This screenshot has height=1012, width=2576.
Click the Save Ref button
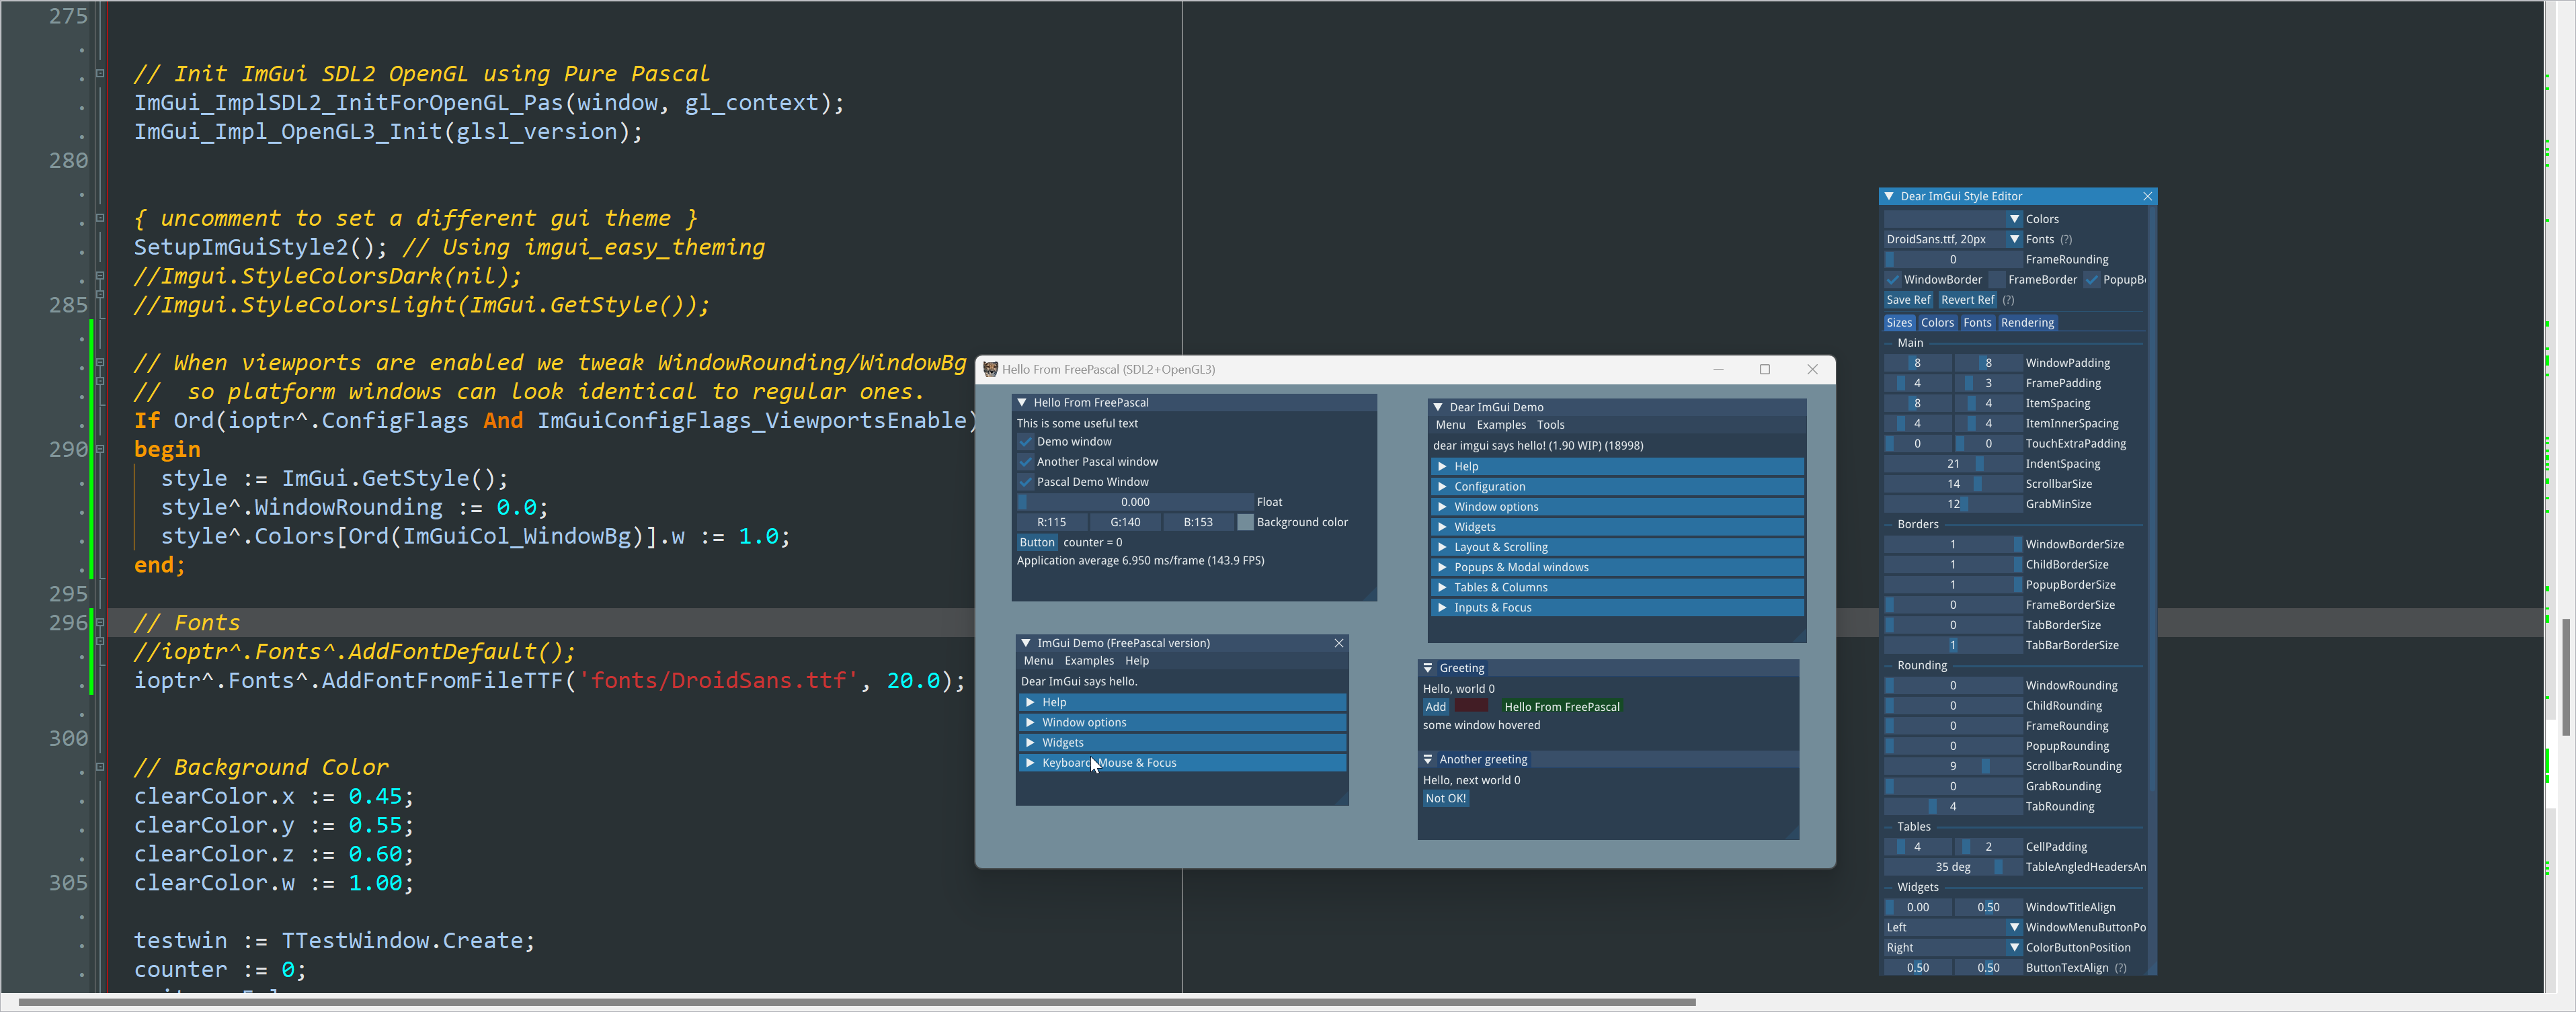(x=1908, y=300)
